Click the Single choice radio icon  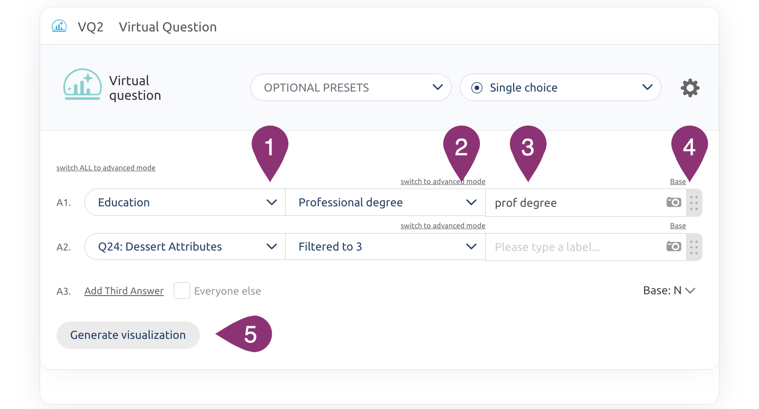click(477, 87)
